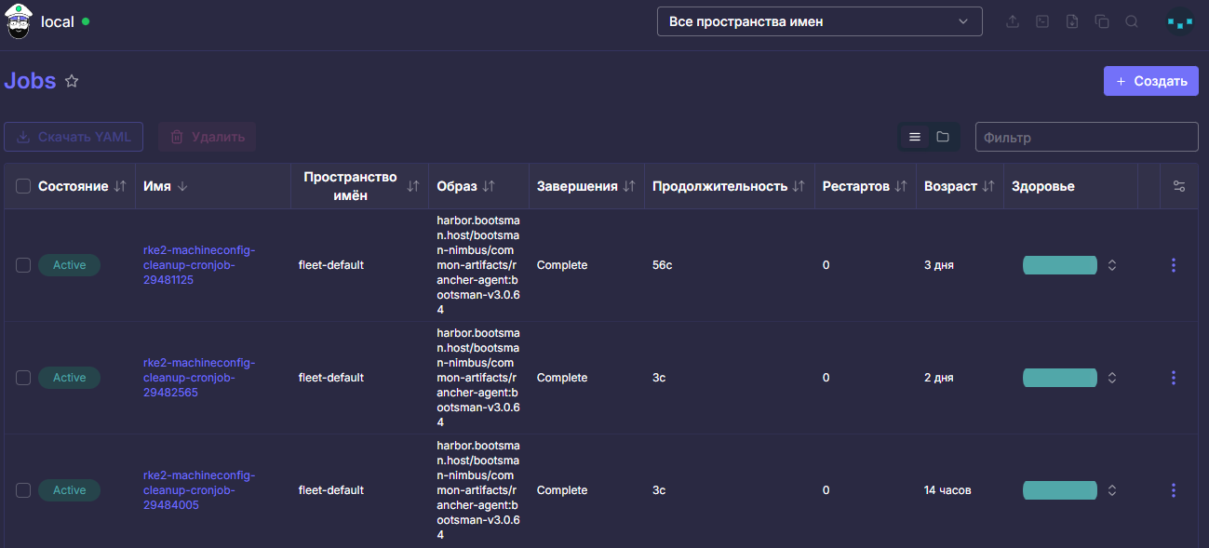1209x548 pixels.
Task: Click health bar of job 29482565
Action: 1060,378
